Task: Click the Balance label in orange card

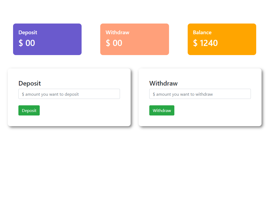Action: (x=202, y=33)
